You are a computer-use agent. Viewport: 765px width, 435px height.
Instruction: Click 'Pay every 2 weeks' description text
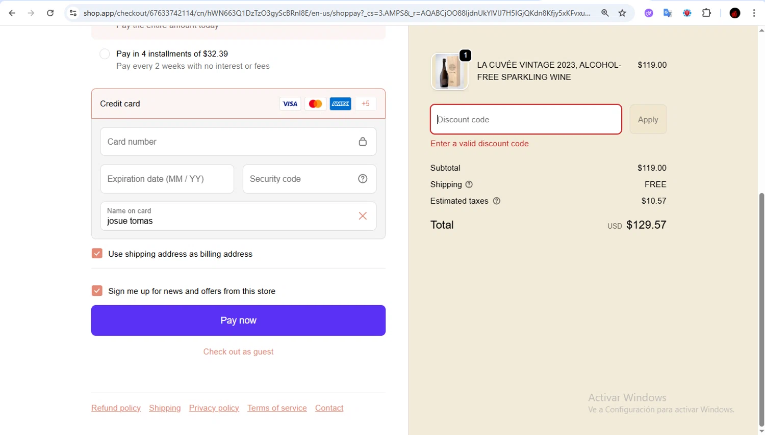(193, 66)
